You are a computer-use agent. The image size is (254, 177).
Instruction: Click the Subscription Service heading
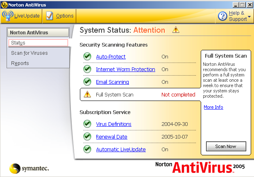pyautogui.click(x=105, y=112)
